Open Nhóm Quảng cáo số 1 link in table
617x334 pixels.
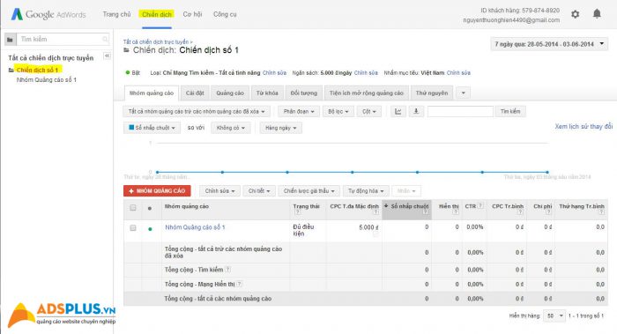point(195,227)
